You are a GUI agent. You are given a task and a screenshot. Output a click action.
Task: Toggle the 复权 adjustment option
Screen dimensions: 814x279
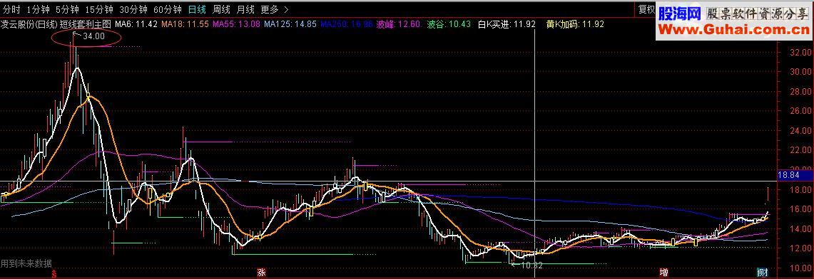(646, 9)
